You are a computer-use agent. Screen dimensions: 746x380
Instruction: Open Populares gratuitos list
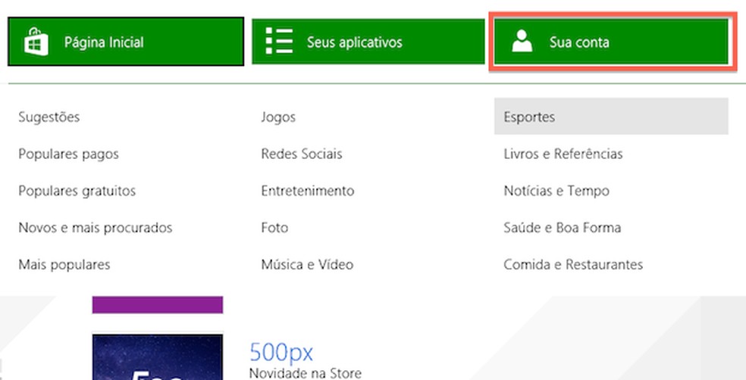point(77,191)
